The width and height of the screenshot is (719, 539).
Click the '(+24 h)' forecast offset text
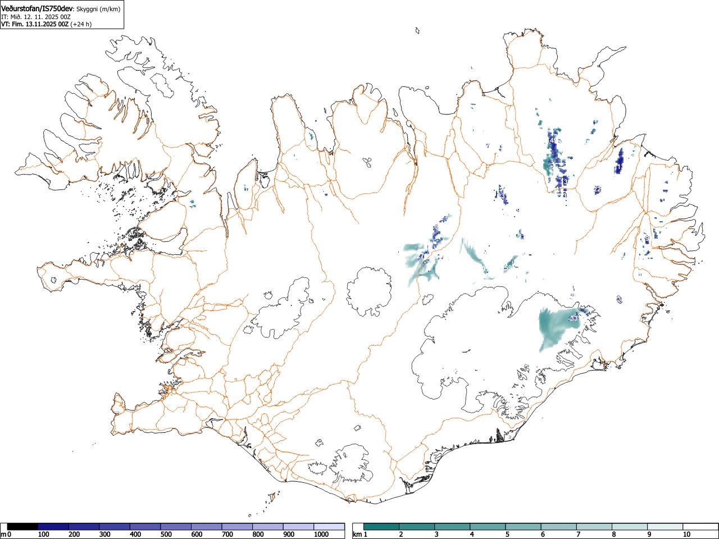pyautogui.click(x=81, y=24)
